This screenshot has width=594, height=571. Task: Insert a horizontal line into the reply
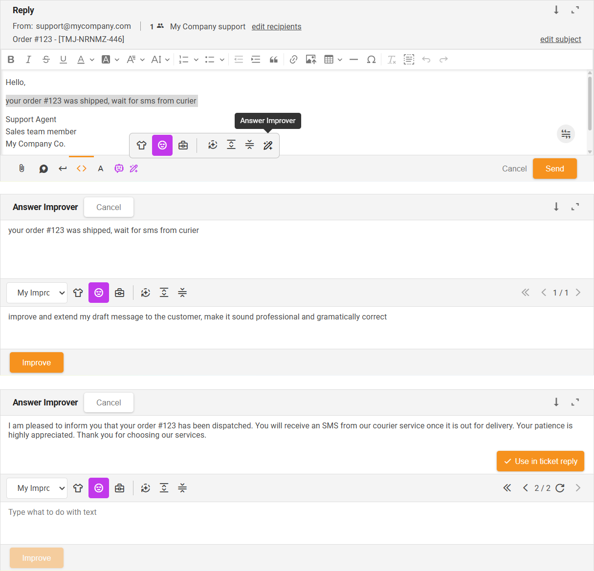[x=353, y=59]
